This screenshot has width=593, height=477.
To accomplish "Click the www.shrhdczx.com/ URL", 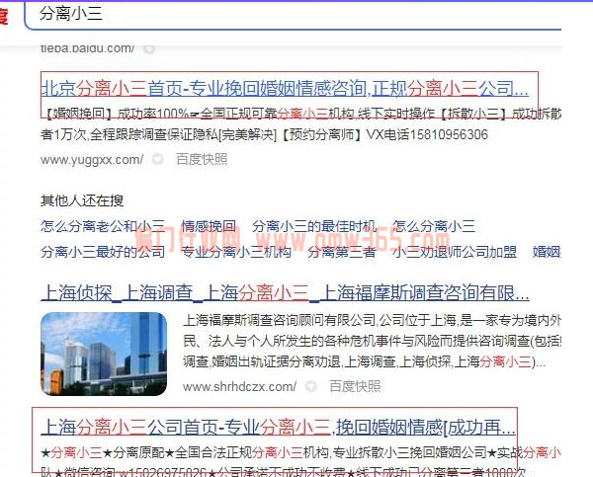I will (239, 387).
